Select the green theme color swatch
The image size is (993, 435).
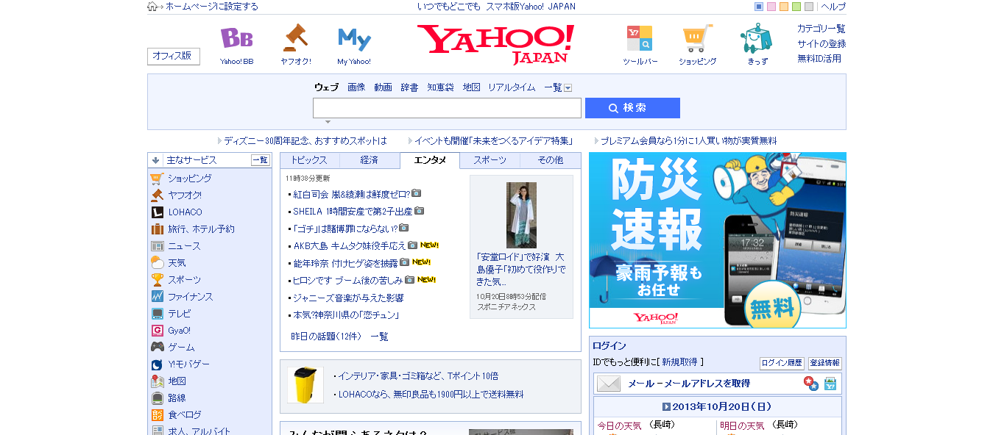(x=796, y=7)
